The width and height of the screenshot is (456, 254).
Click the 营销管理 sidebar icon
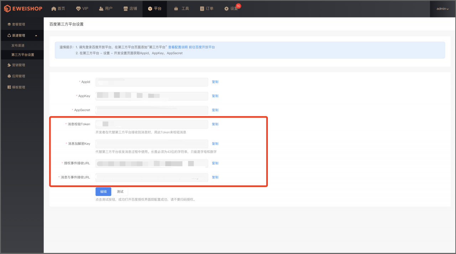point(9,65)
